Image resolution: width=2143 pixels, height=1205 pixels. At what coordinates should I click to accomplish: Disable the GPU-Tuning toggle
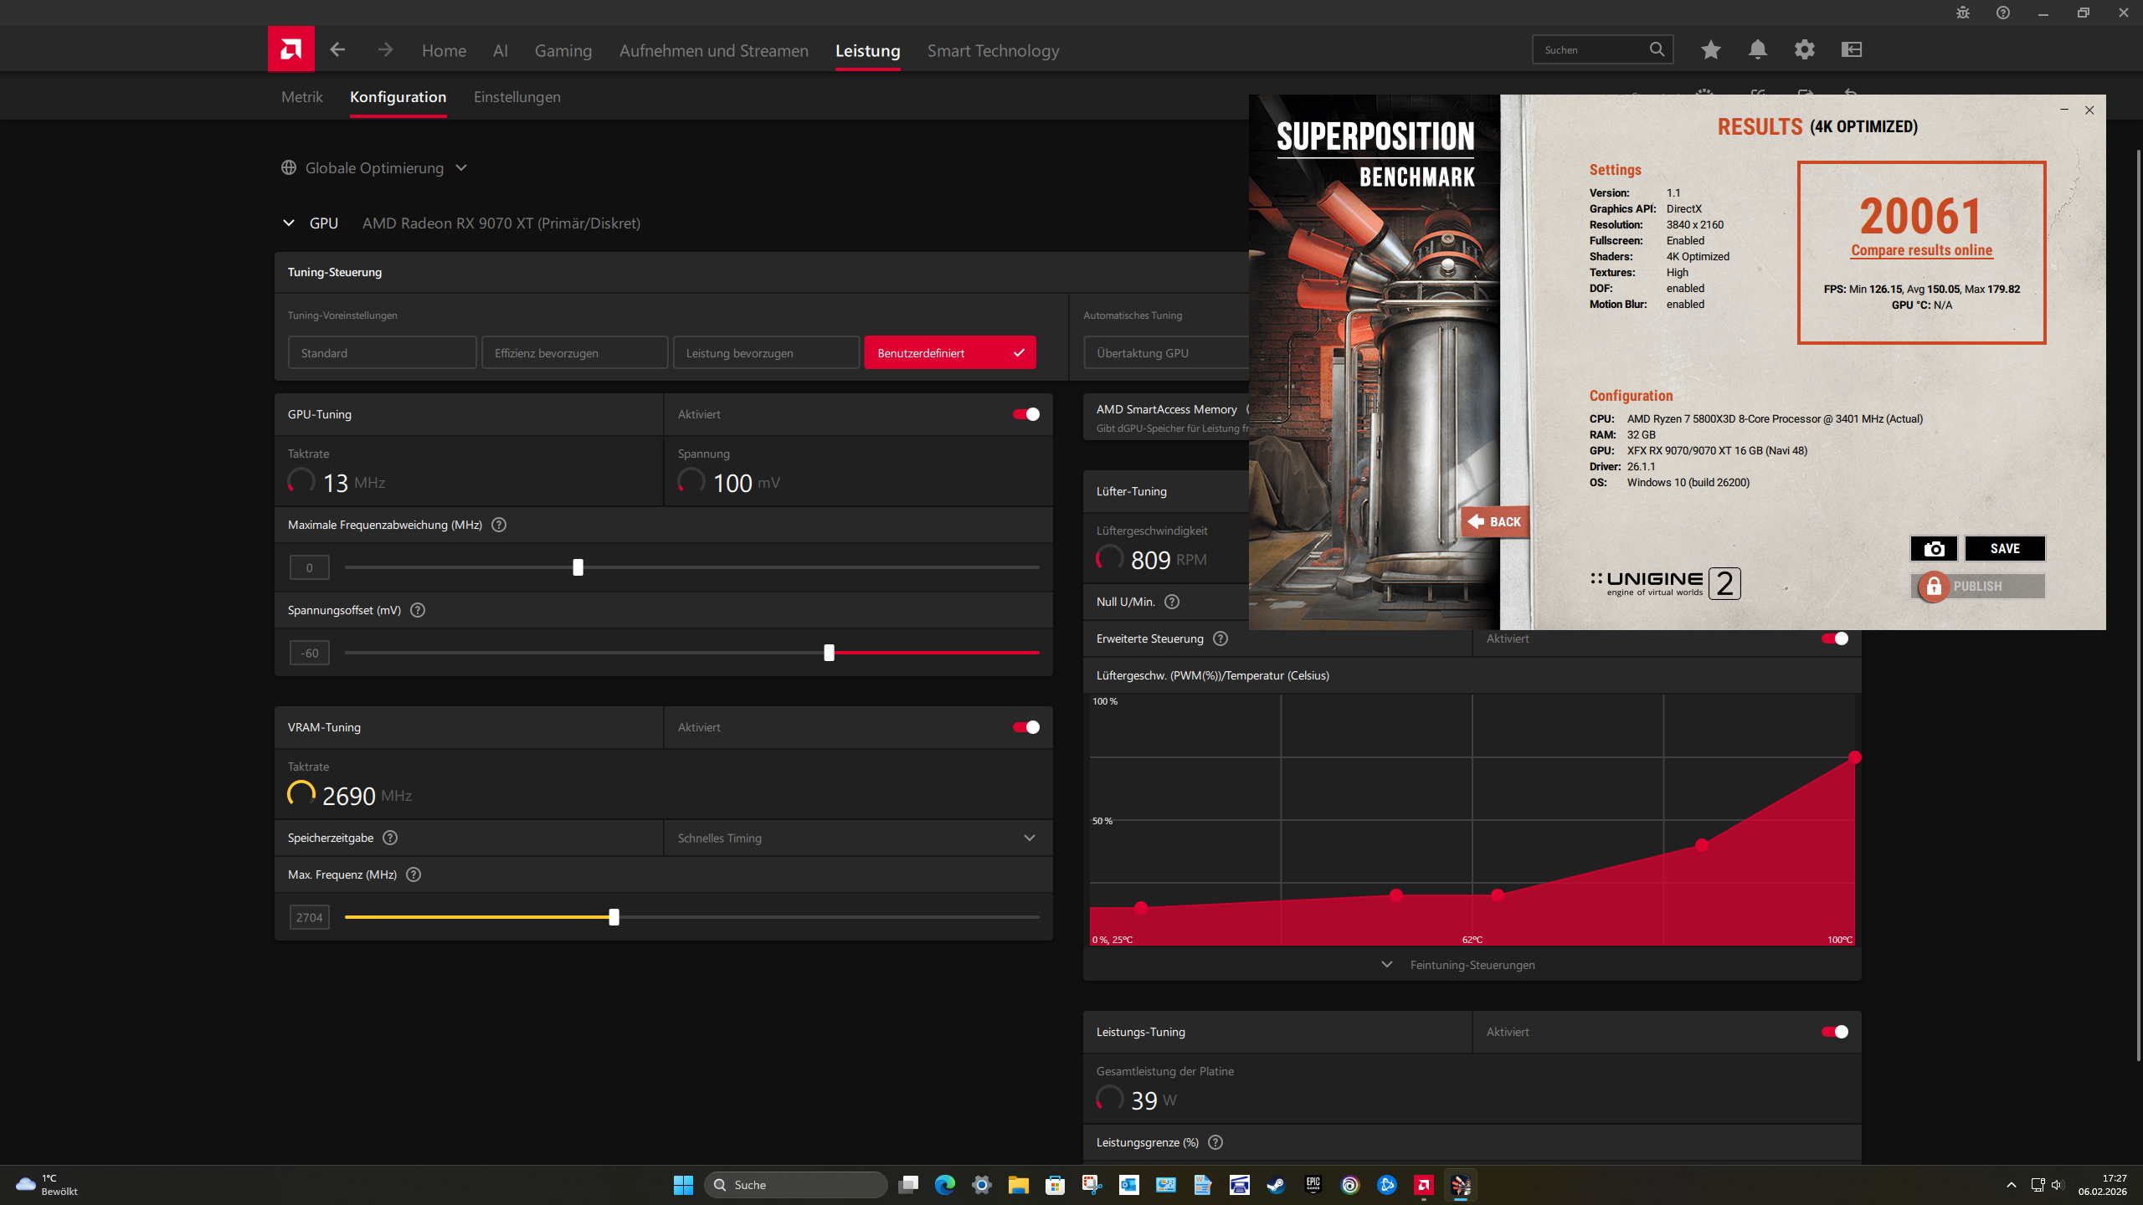coord(1025,413)
